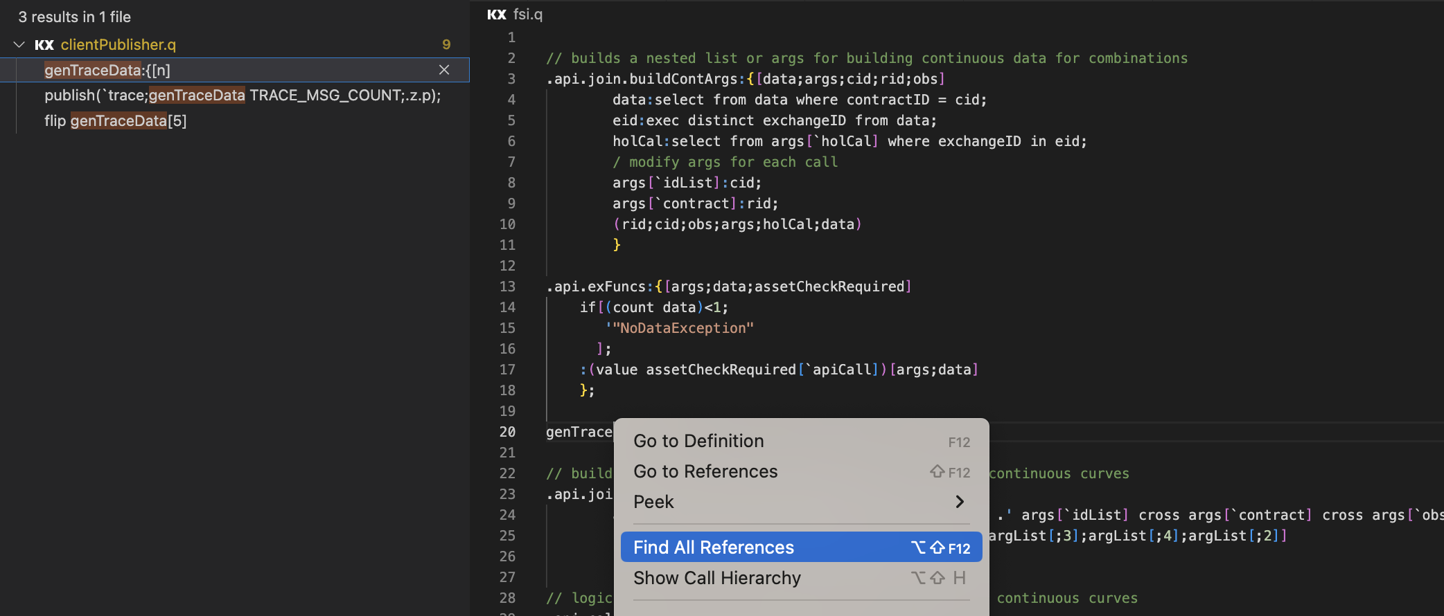
Task: Collapse the clientPublisher.q results group
Action: point(19,45)
